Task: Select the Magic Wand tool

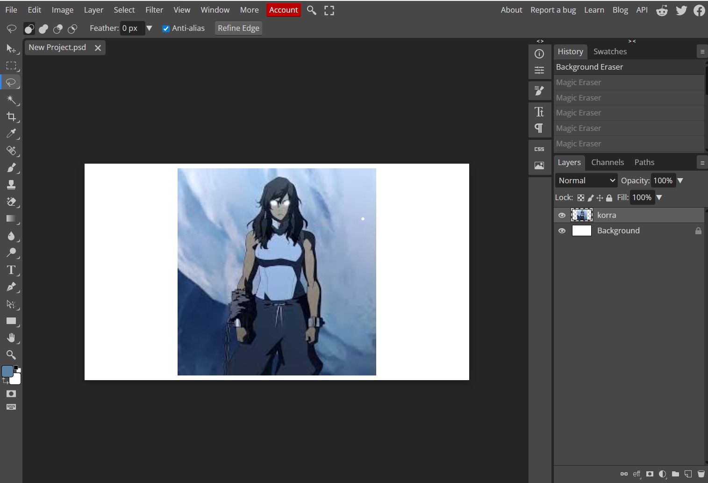Action: point(11,100)
